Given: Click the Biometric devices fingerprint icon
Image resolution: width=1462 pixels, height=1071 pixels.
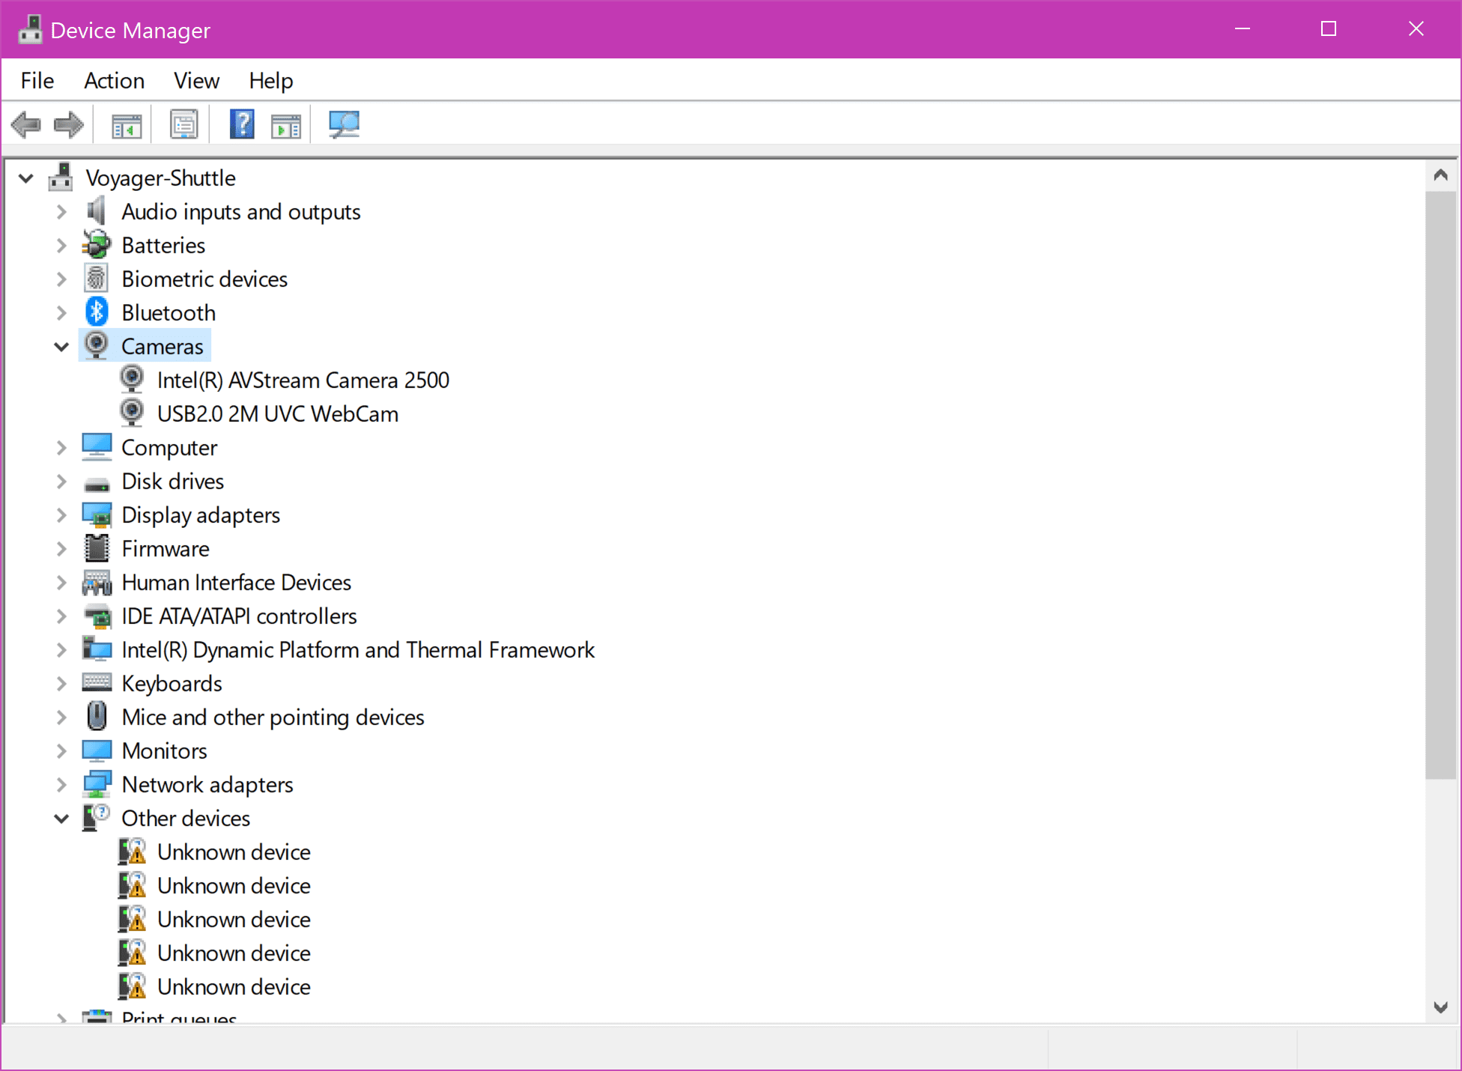Looking at the screenshot, I should pos(97,279).
